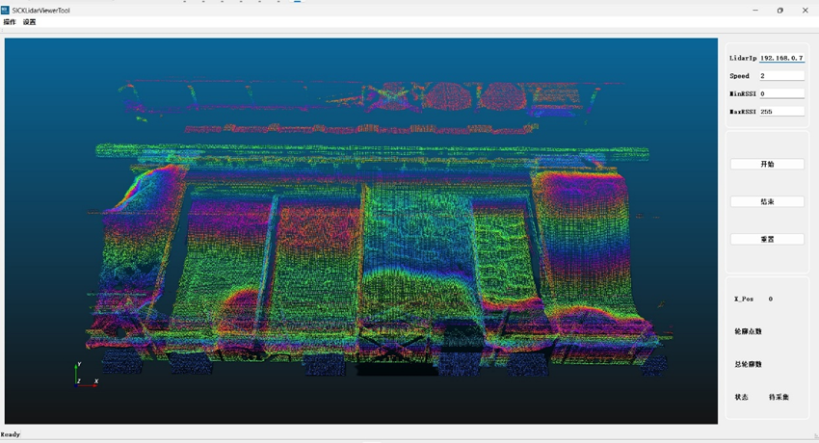Open the 设置 menu
Image resolution: width=819 pixels, height=443 pixels.
point(29,22)
